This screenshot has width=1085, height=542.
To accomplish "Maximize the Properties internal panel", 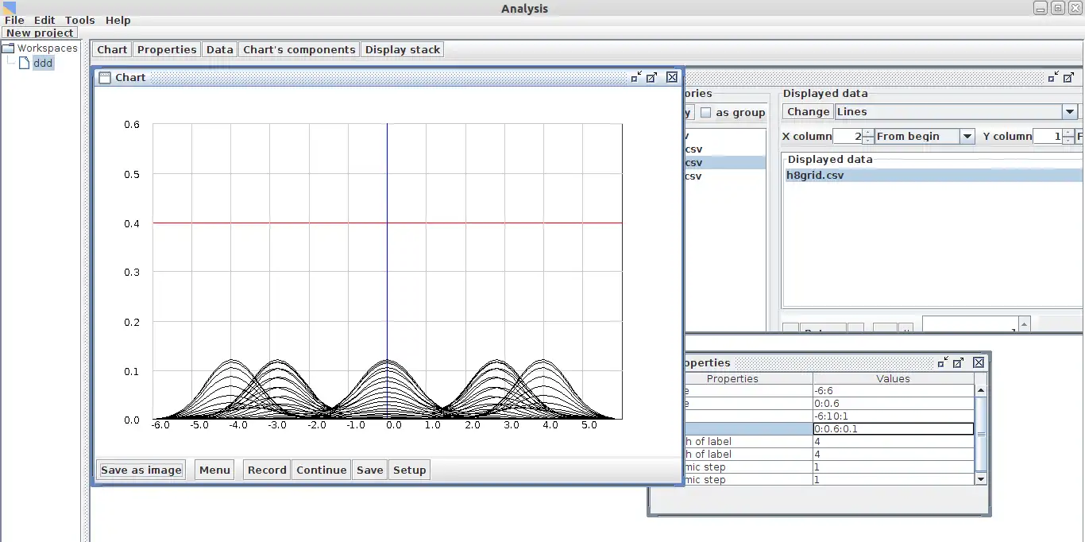I will (959, 362).
